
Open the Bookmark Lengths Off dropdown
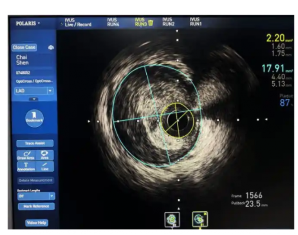[x=36, y=196]
